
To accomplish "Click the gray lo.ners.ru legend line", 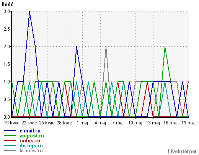I will pos(10,150).
